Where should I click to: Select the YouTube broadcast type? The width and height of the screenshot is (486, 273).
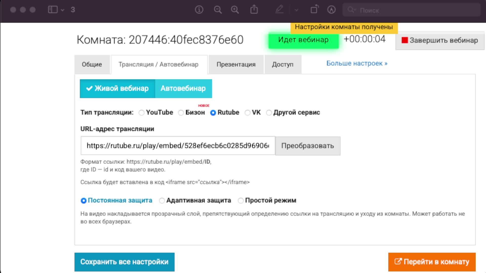pos(141,113)
